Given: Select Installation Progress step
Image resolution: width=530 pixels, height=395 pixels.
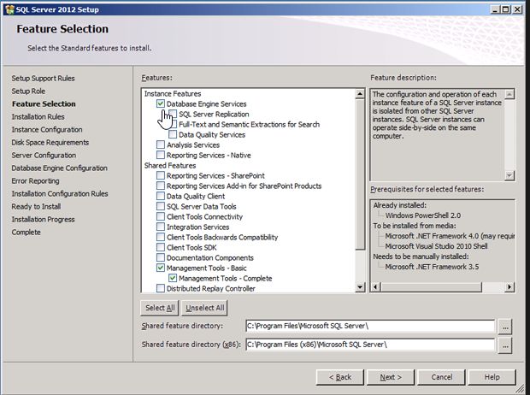Looking at the screenshot, I should click(x=43, y=220).
